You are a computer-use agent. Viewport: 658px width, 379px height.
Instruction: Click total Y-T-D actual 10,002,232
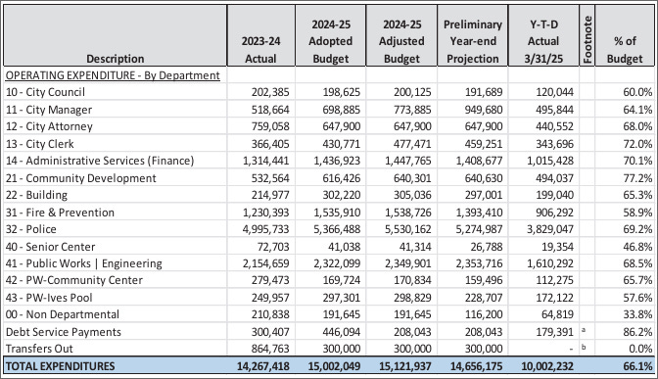pyautogui.click(x=547, y=366)
